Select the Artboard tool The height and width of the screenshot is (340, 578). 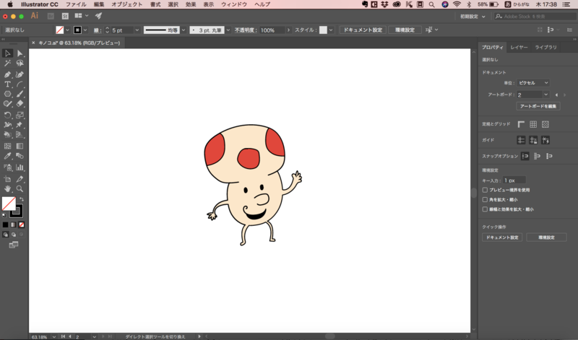click(x=7, y=179)
